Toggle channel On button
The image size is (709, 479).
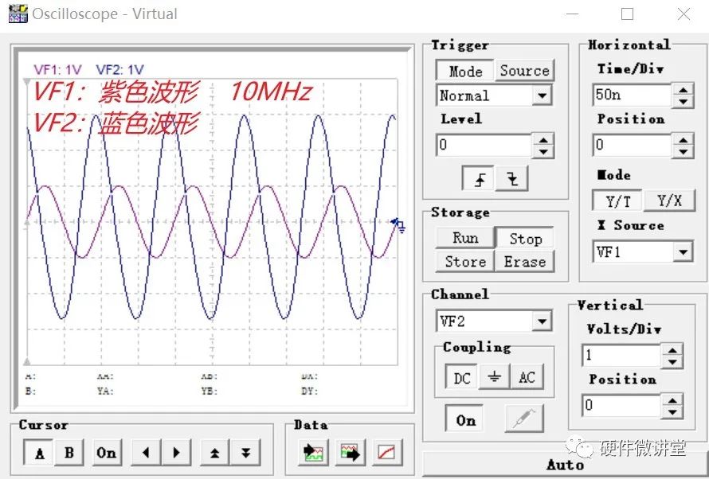click(x=465, y=420)
